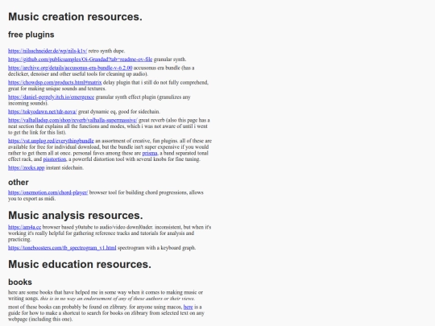The width and height of the screenshot is (435, 326).
Task: Open the valhalladsp.com supermassive reverb link
Action: [x=72, y=120]
